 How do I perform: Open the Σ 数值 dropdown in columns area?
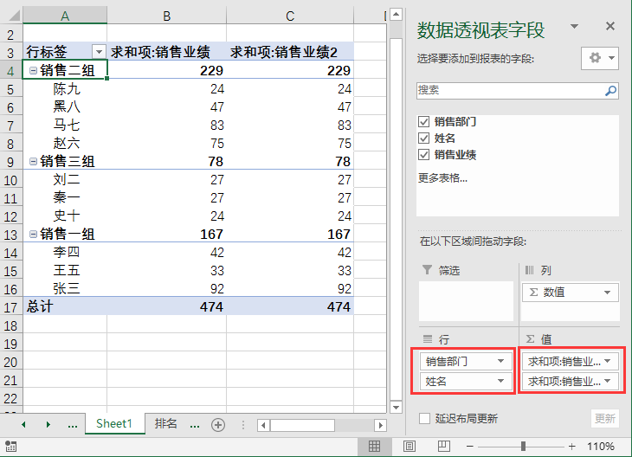click(607, 293)
